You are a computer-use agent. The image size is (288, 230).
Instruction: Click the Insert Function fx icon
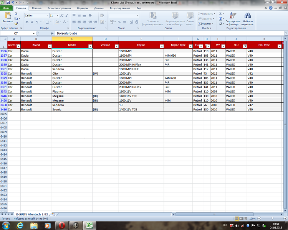pyautogui.click(x=52, y=34)
